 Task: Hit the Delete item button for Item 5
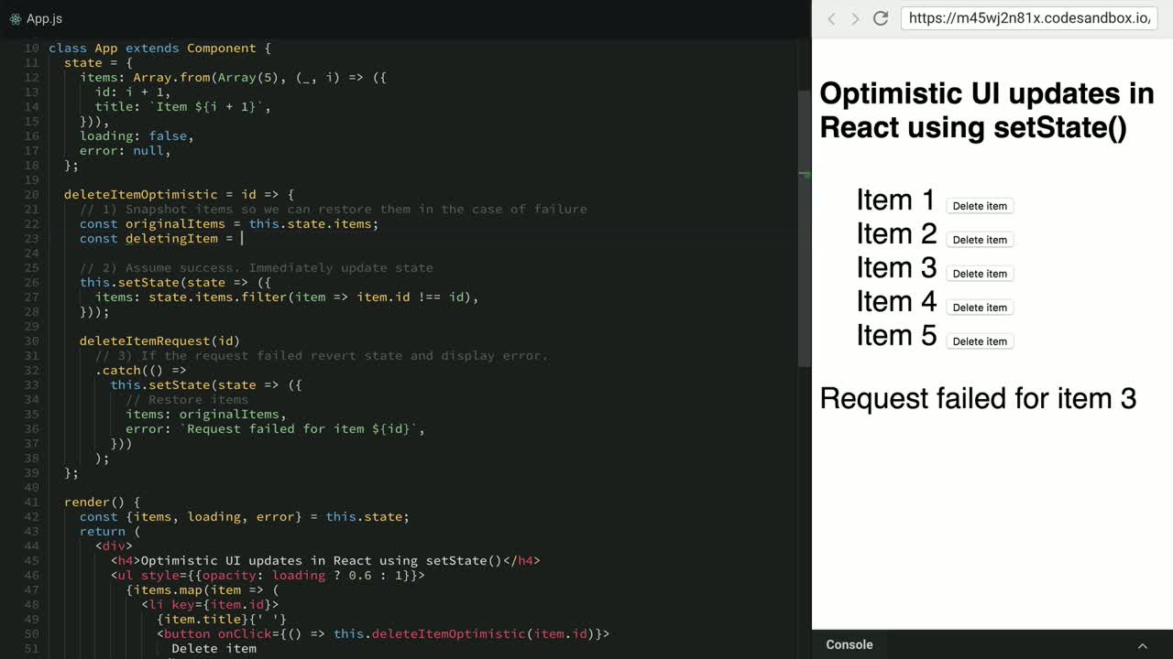(x=979, y=341)
